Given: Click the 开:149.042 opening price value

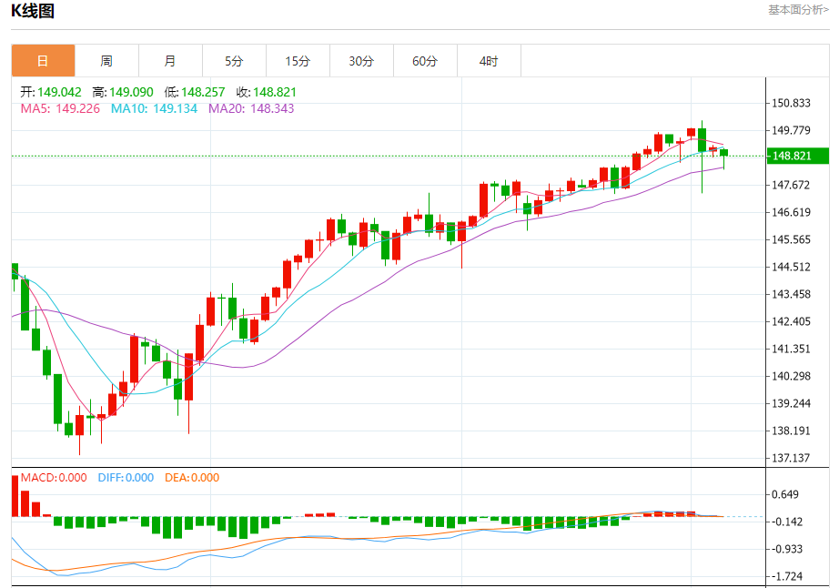Looking at the screenshot, I should (x=51, y=92).
